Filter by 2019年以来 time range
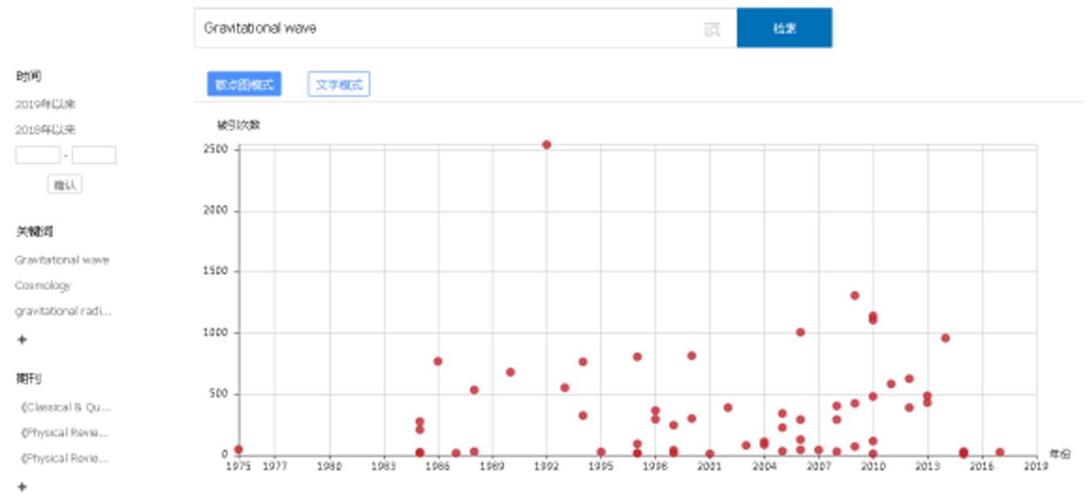Image resolution: width=1087 pixels, height=502 pixels. point(46,104)
